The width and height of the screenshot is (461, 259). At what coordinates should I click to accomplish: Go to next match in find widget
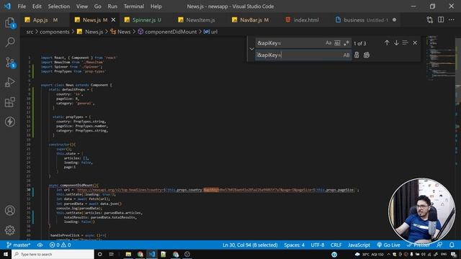[396, 43]
